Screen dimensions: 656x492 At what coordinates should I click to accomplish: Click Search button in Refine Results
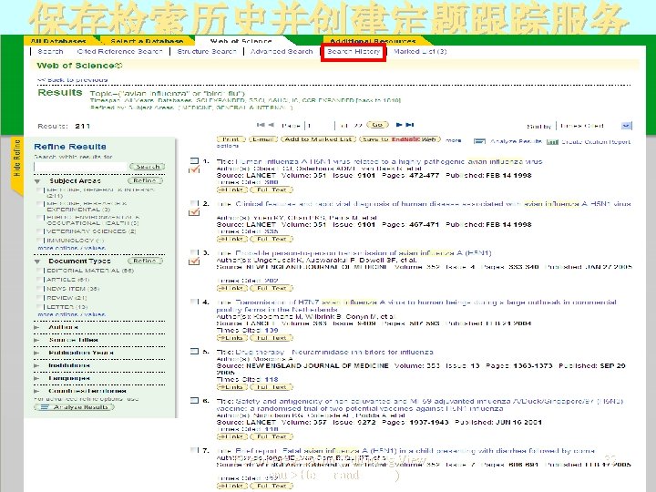148,167
